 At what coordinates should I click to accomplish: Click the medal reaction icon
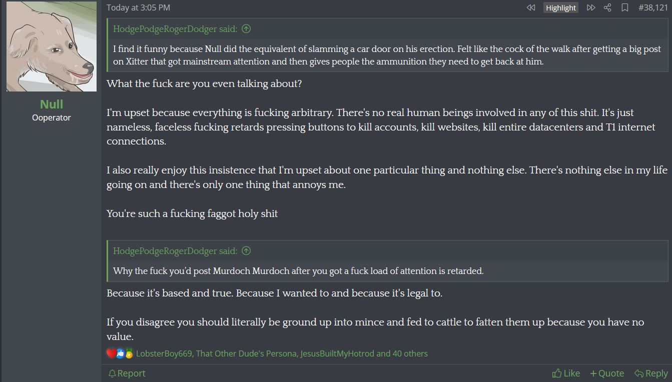click(129, 353)
